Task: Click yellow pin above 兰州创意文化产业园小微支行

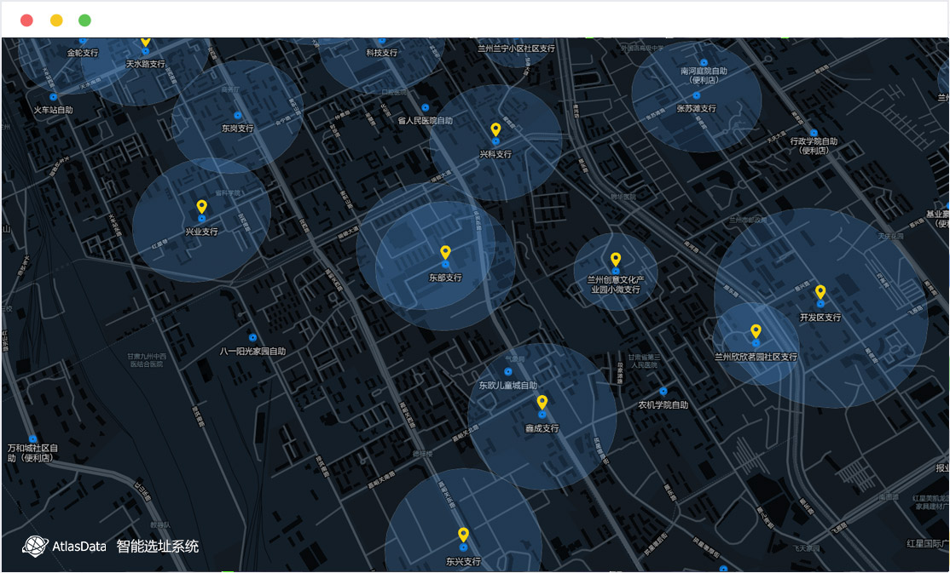Action: click(x=616, y=260)
